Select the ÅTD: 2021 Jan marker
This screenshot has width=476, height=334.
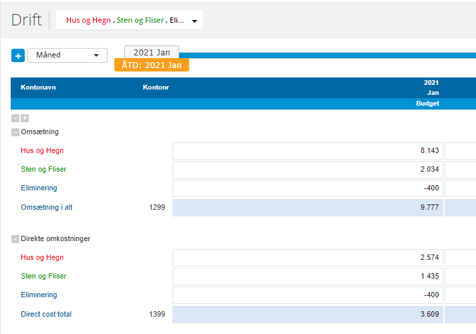point(152,65)
